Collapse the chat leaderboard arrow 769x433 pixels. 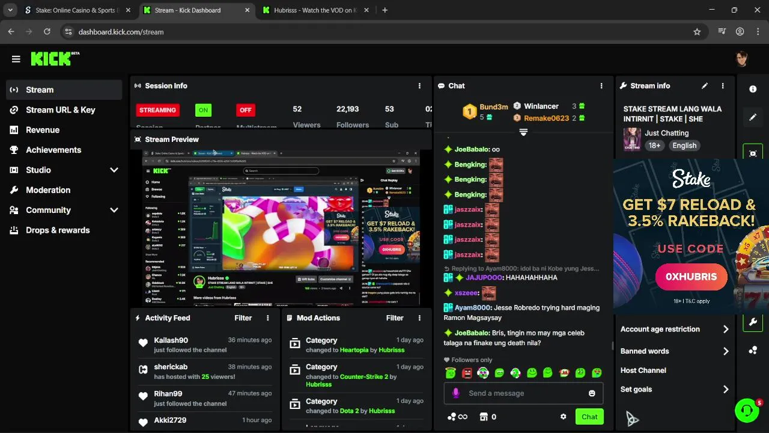click(523, 132)
